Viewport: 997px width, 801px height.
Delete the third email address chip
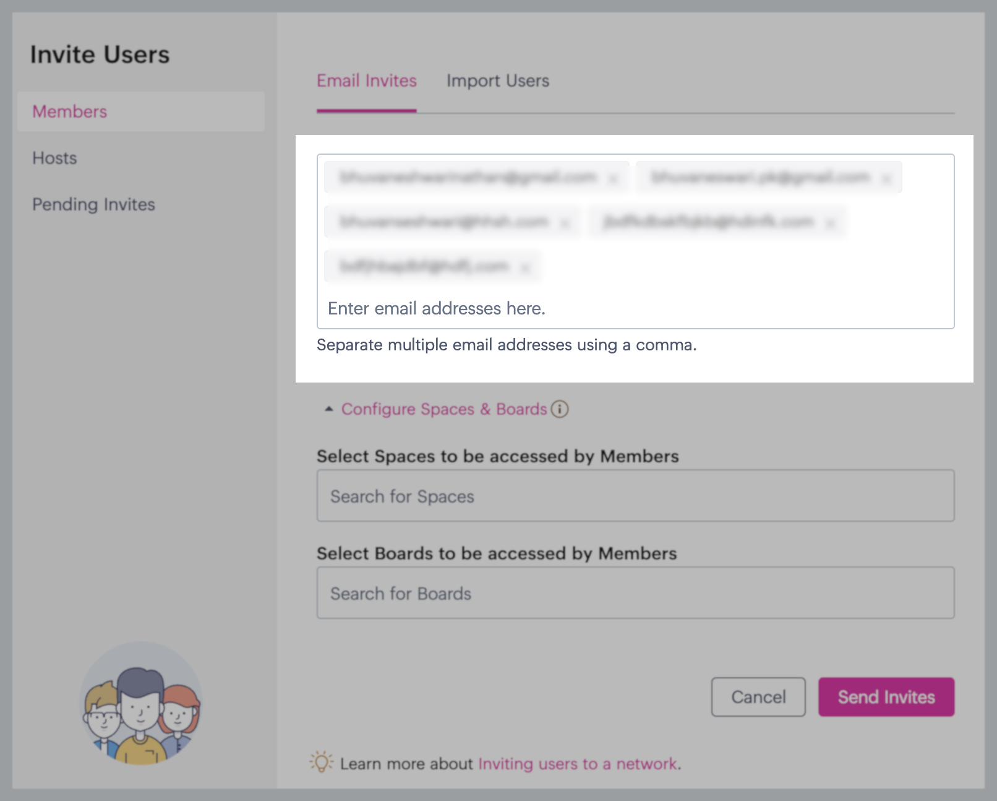(565, 223)
